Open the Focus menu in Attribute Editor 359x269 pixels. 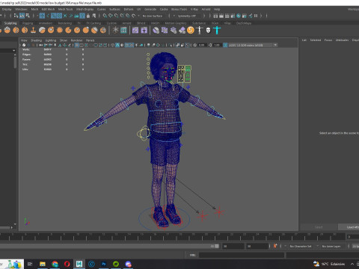pos(328,40)
